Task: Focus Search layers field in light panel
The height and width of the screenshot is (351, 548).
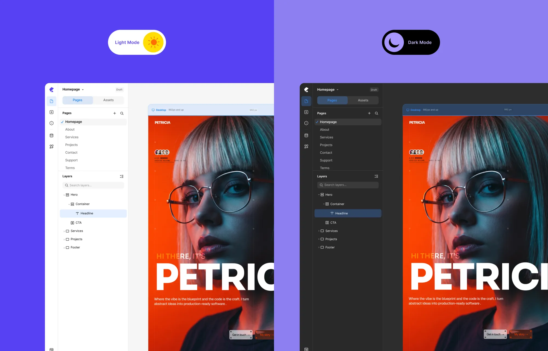Action: tap(93, 185)
